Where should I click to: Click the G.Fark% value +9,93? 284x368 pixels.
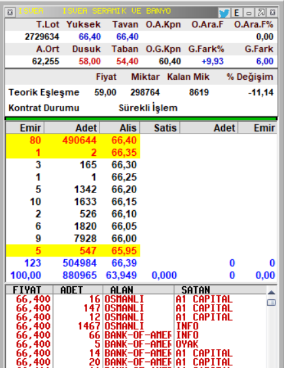click(213, 62)
